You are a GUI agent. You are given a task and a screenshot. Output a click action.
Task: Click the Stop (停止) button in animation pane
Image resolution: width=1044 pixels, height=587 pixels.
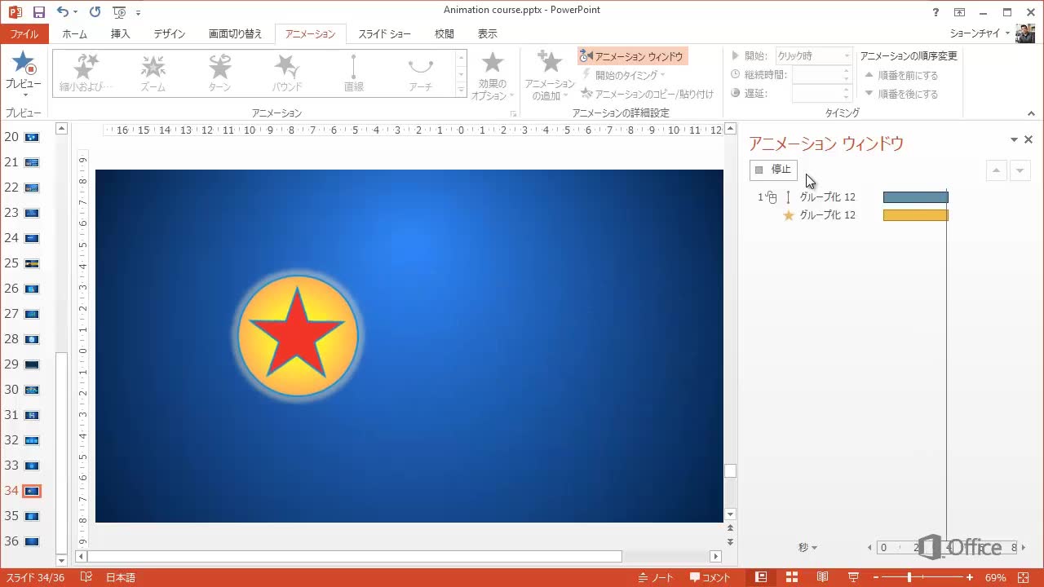point(773,170)
